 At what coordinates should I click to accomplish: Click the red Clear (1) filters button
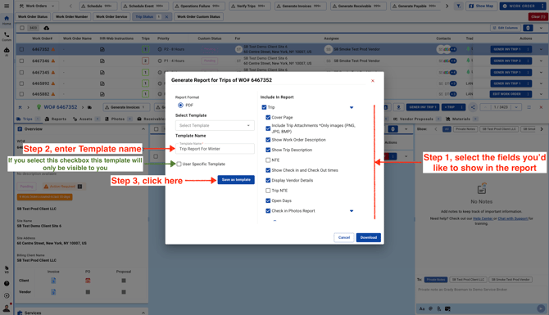pyautogui.click(x=538, y=17)
